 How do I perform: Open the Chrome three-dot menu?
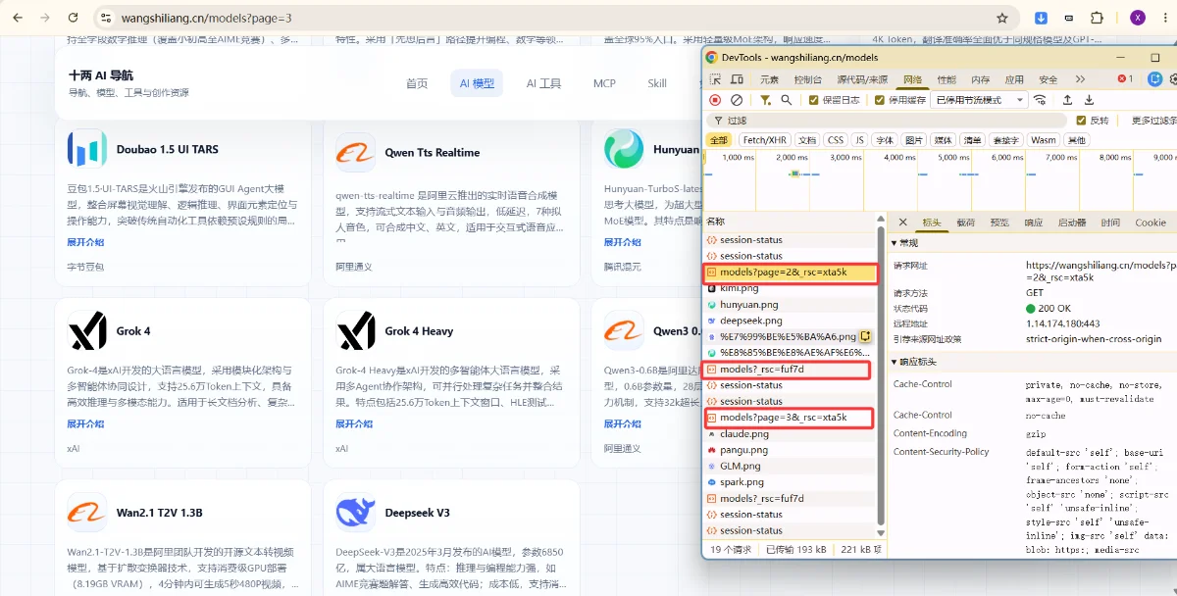(1163, 18)
